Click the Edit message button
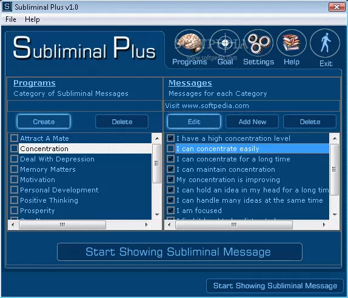 [x=194, y=121]
